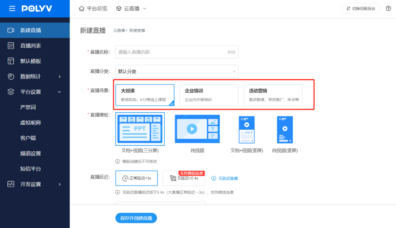Click the 直播列表 sidebar icon
The image size is (396, 228).
tap(11, 46)
